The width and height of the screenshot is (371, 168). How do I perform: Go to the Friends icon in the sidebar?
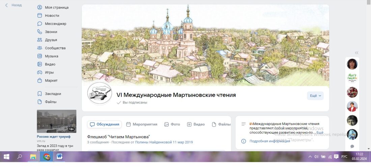tap(39, 40)
